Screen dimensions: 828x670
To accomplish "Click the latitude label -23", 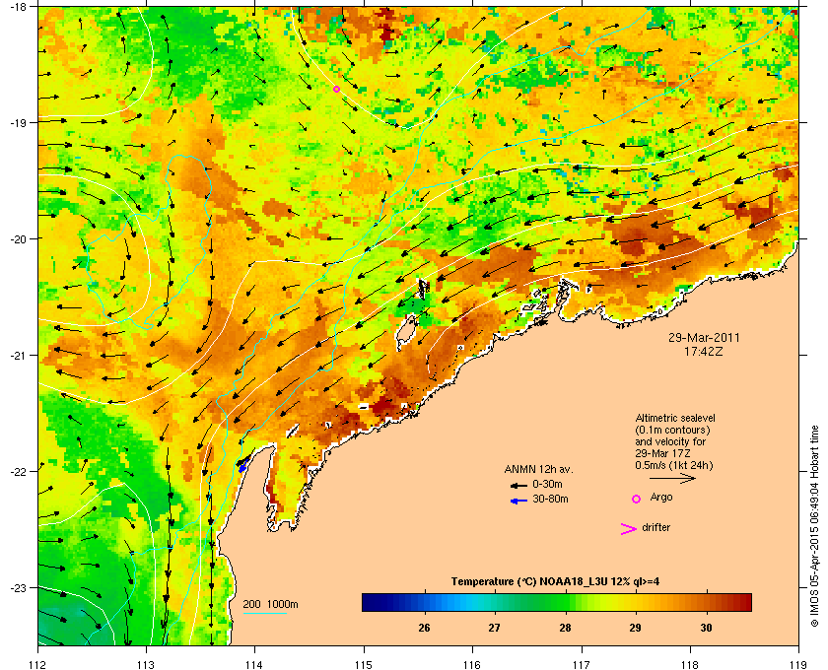I will pos(18,587).
